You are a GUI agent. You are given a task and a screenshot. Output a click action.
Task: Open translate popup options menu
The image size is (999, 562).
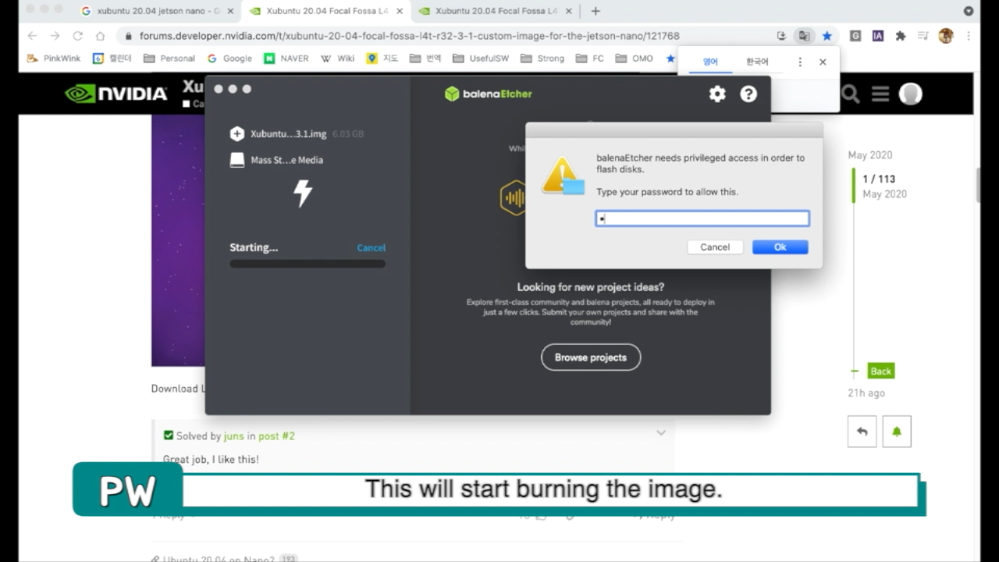pos(800,62)
